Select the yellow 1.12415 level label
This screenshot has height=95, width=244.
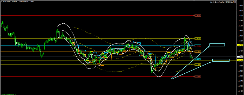point(198,64)
